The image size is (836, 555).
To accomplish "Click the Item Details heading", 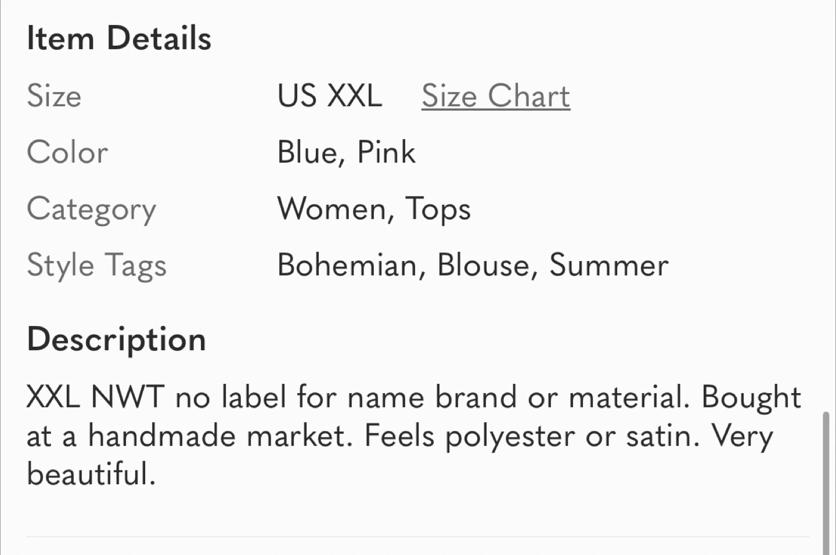I will [x=119, y=39].
